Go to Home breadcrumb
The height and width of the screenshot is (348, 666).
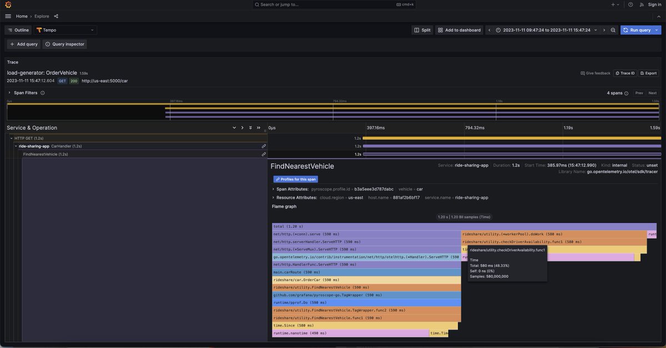click(22, 16)
